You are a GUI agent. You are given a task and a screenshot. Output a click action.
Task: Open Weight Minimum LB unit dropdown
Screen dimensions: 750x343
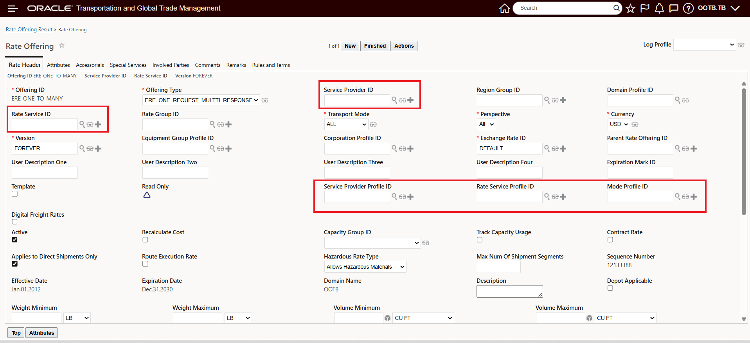[x=77, y=318]
